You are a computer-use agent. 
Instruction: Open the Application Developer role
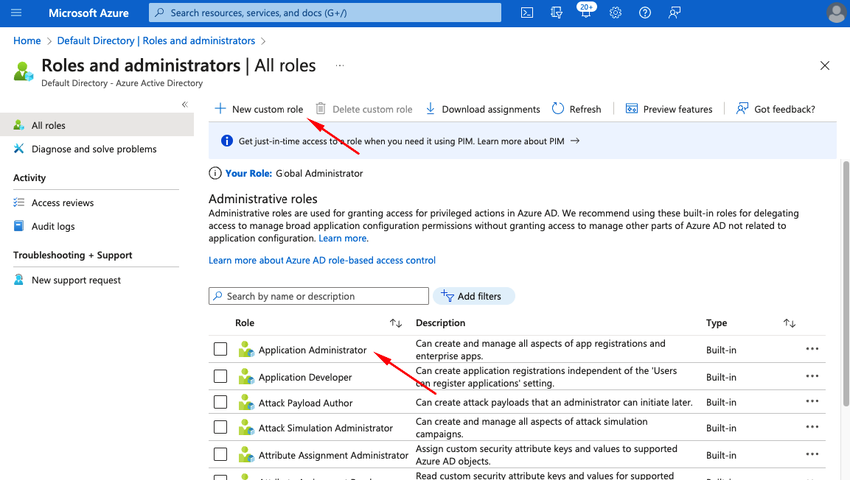[305, 377]
